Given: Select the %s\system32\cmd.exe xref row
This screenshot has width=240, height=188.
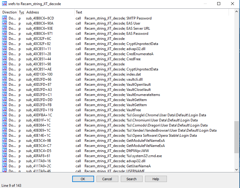Looking at the screenshot, I should (x=118, y=156).
